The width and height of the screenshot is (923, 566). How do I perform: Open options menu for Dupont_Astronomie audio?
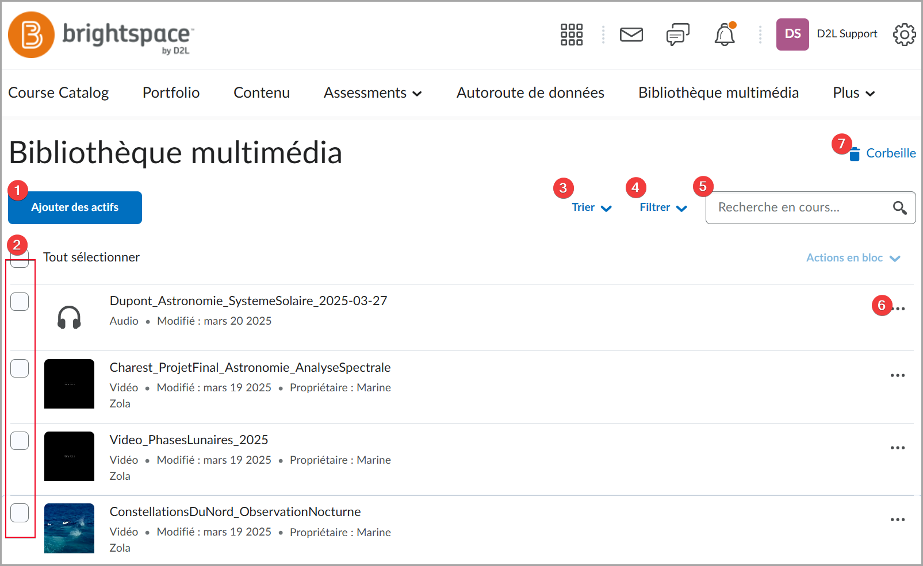pyautogui.click(x=898, y=309)
